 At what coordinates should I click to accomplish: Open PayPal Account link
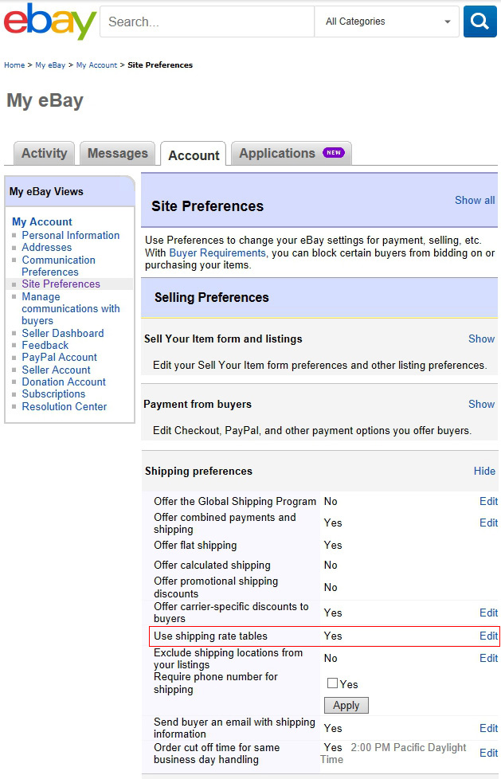pyautogui.click(x=59, y=357)
